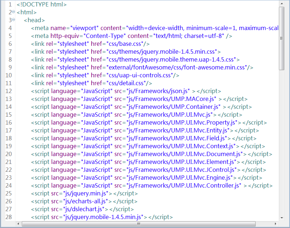Click the UMP.UI.Mvc.Context.js src value

pyautogui.click(x=181, y=146)
